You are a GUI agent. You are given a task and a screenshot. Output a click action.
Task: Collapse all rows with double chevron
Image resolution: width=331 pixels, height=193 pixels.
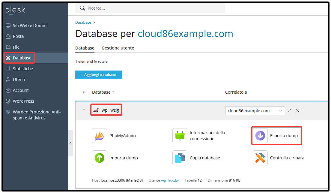click(x=84, y=92)
